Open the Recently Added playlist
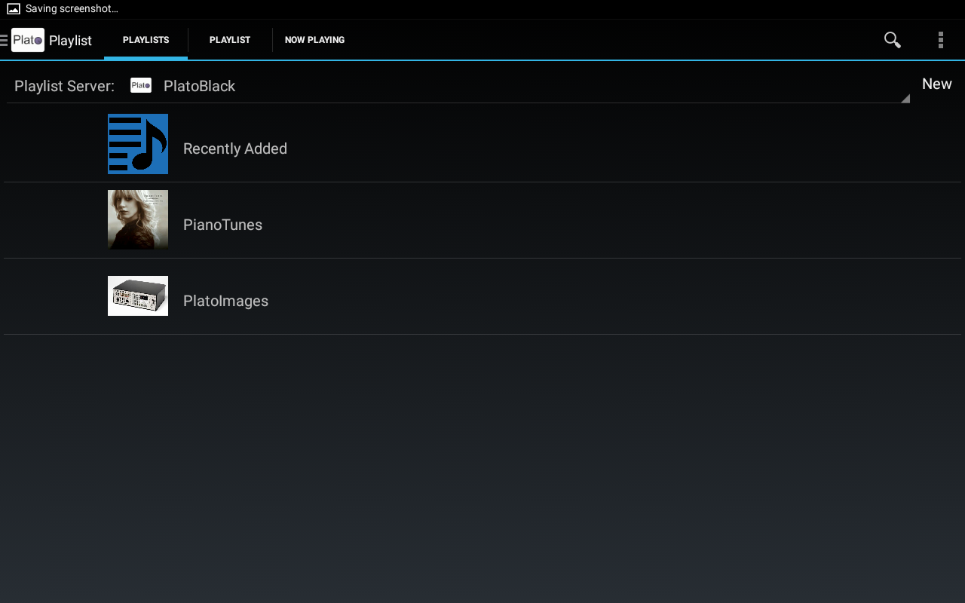The height and width of the screenshot is (603, 965). pos(234,148)
